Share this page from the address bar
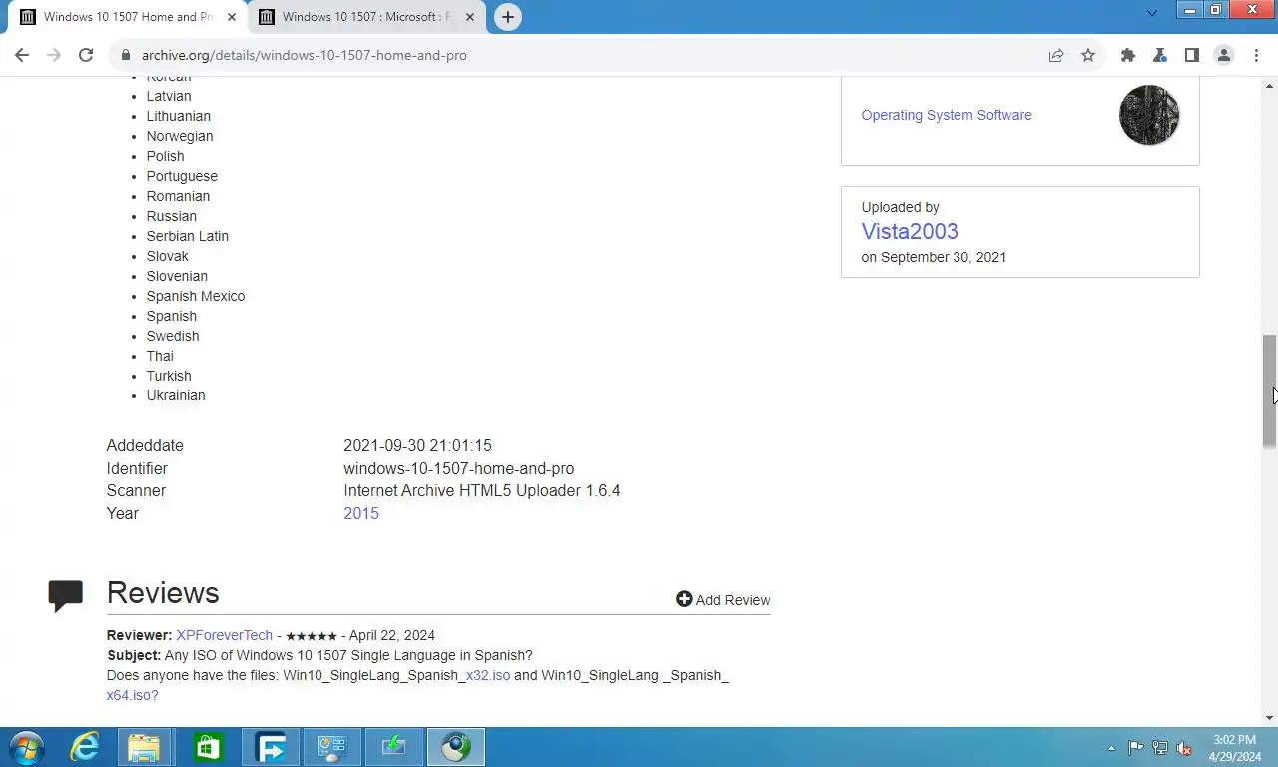This screenshot has height=767, width=1278. [1056, 55]
